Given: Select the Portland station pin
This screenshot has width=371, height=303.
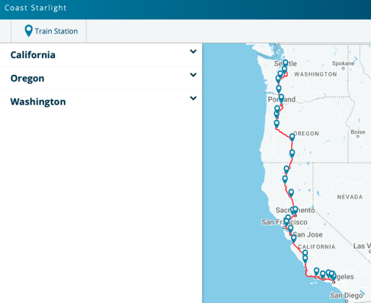Looking at the screenshot, I should coord(281,98).
